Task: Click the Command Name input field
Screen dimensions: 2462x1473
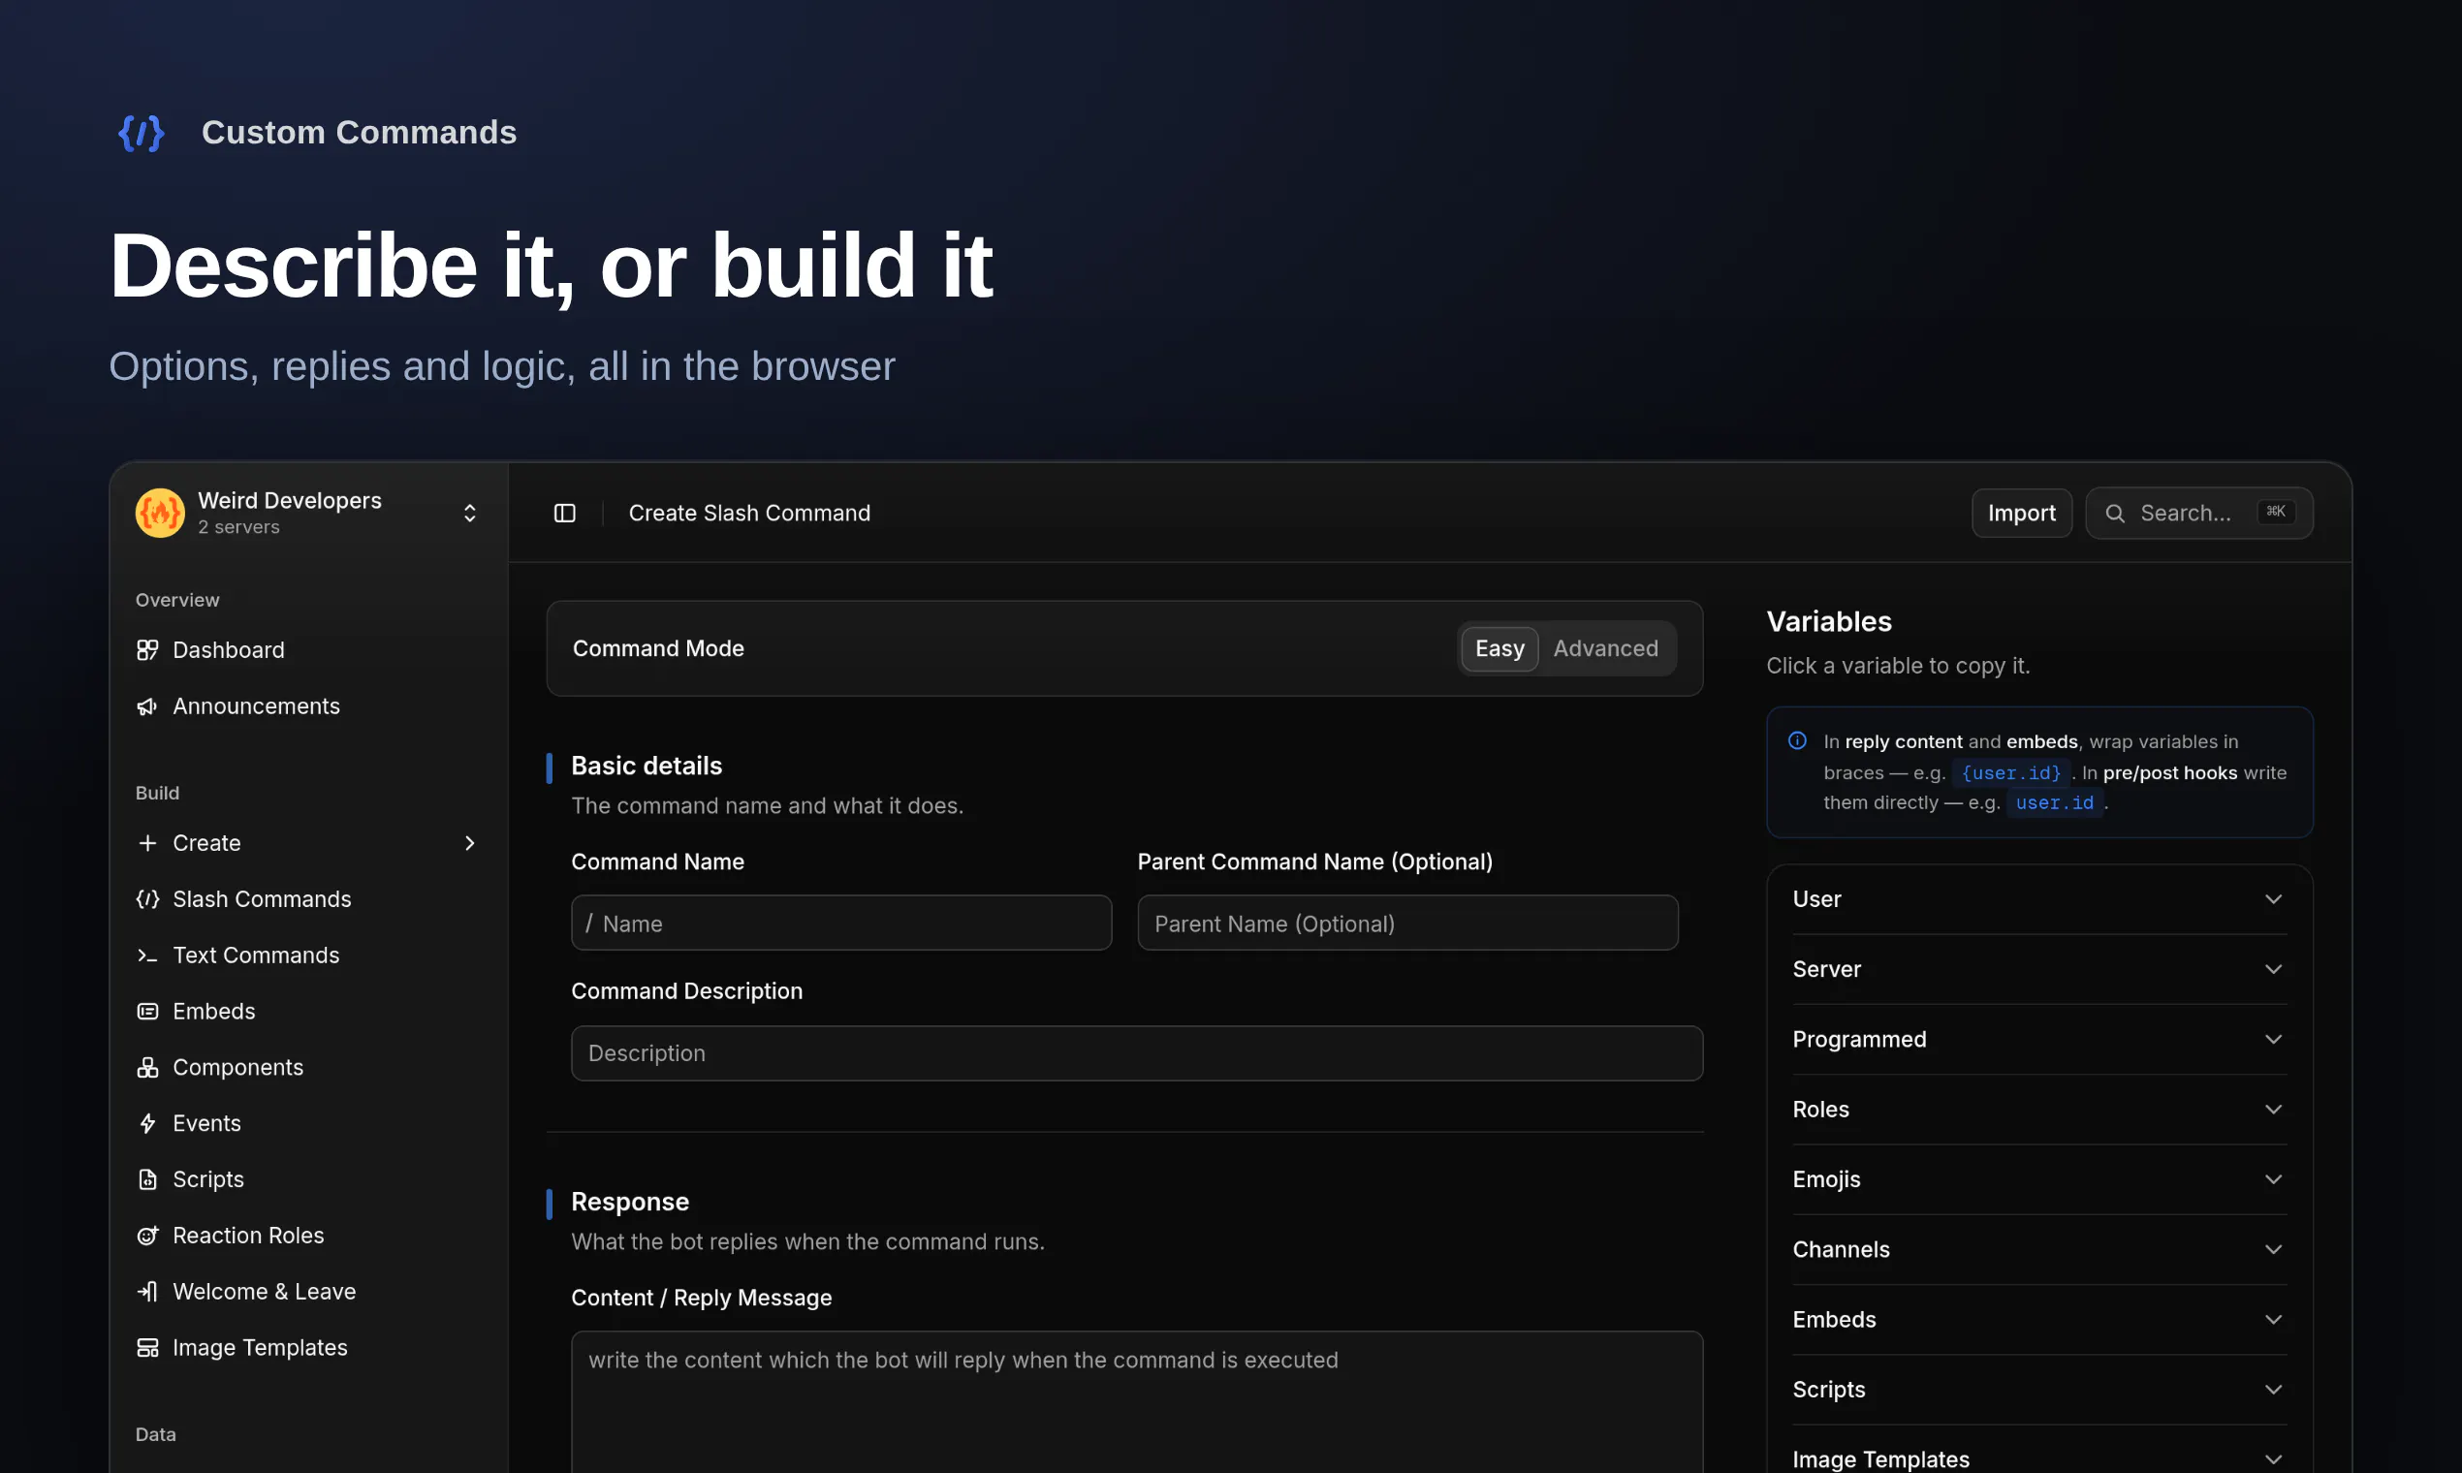Action: pos(840,924)
